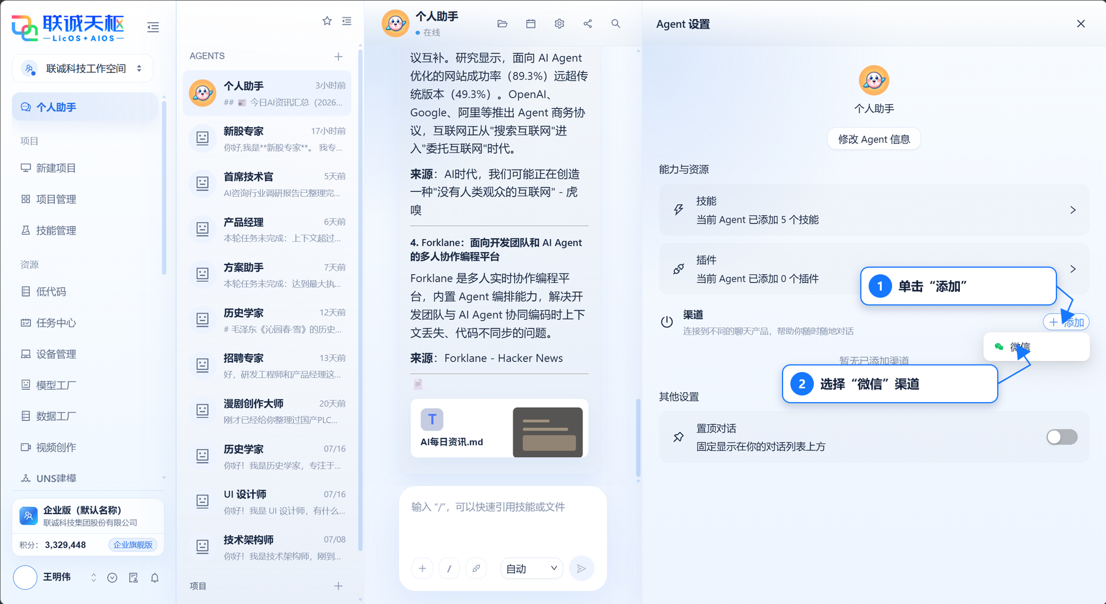Open the UI 设计师 conversation

click(267, 502)
